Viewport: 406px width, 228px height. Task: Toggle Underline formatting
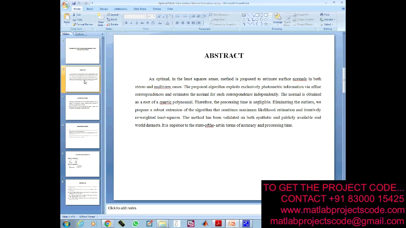(x=137, y=23)
